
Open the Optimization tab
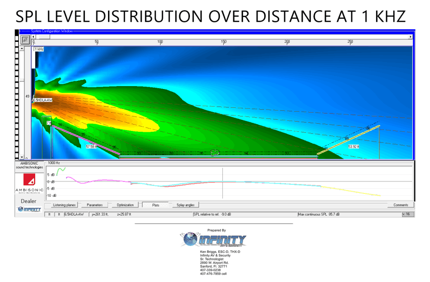(x=125, y=205)
